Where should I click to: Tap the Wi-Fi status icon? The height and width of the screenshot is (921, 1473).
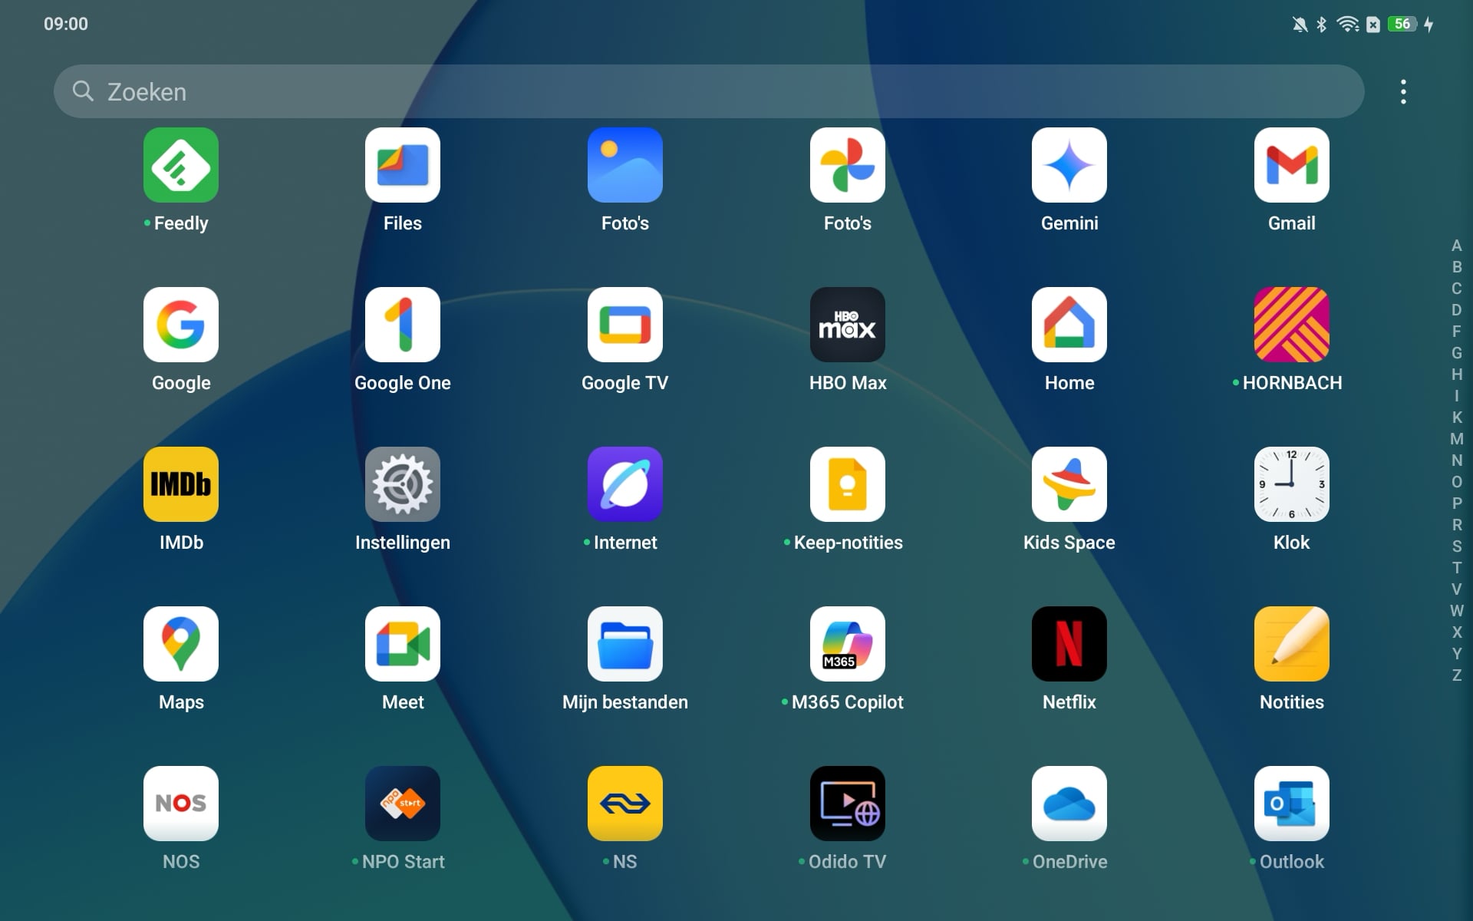[1347, 25]
